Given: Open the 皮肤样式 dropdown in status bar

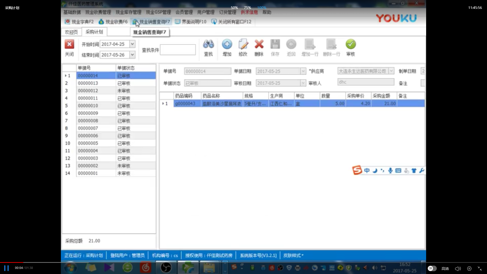Looking at the screenshot, I should tap(293, 255).
